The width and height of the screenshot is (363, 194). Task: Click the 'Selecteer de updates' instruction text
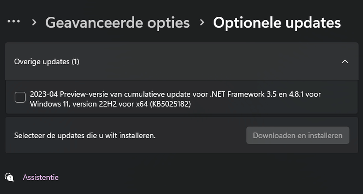click(x=85, y=135)
